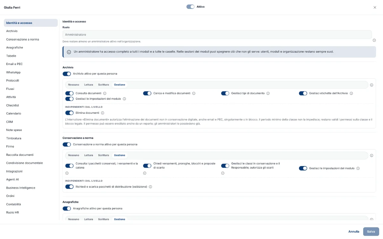The width and height of the screenshot is (383, 239).
Task: Go to Email e PEC section
Action: click(x=31, y=64)
